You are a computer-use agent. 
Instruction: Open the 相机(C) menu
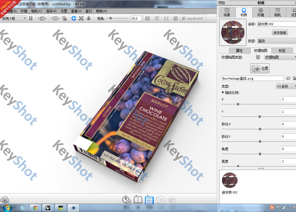coord(37,11)
